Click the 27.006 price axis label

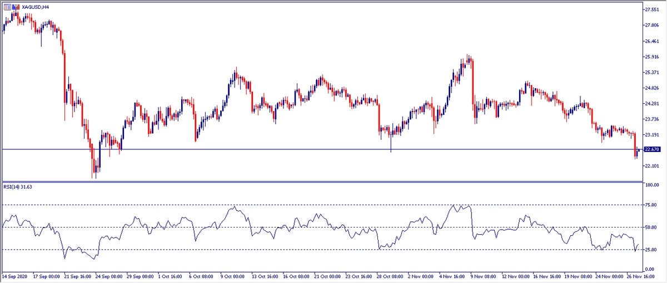(652, 25)
